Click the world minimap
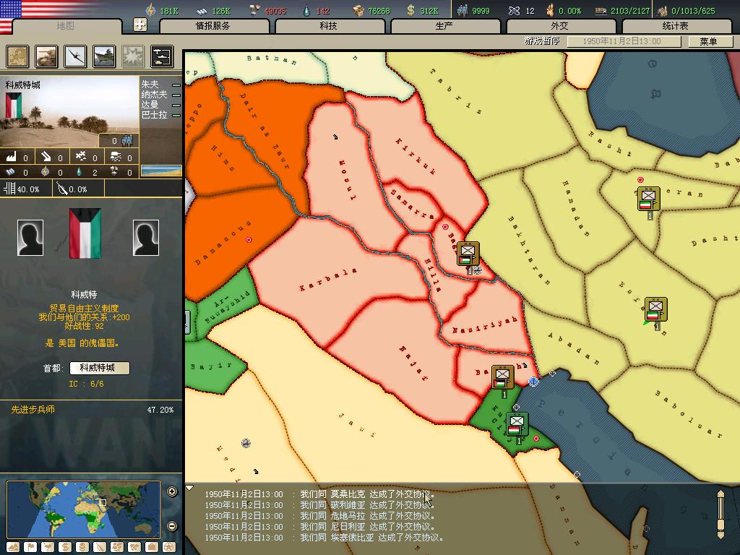740x555 pixels. coord(84,509)
